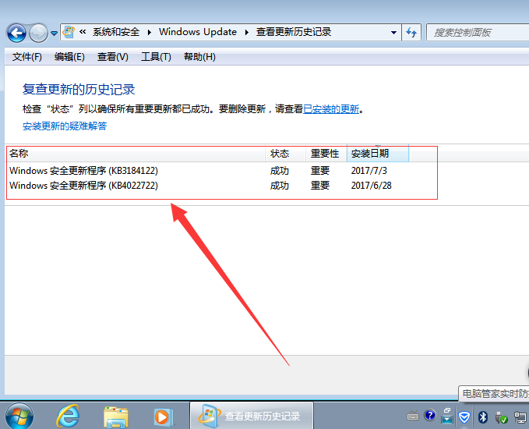Open the recent pages dropdown arrow
Screen dimensions: 529x429
[x=54, y=33]
